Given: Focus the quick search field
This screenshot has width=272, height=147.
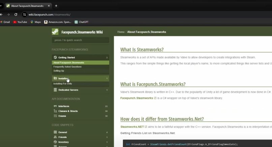Looking at the screenshot, I should [81, 40].
